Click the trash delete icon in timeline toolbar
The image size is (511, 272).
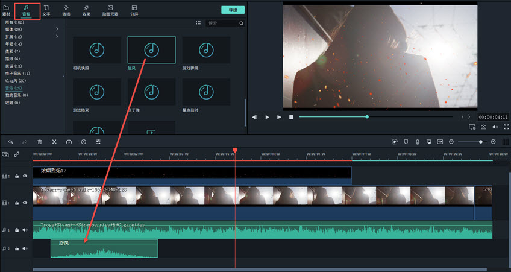point(40,142)
